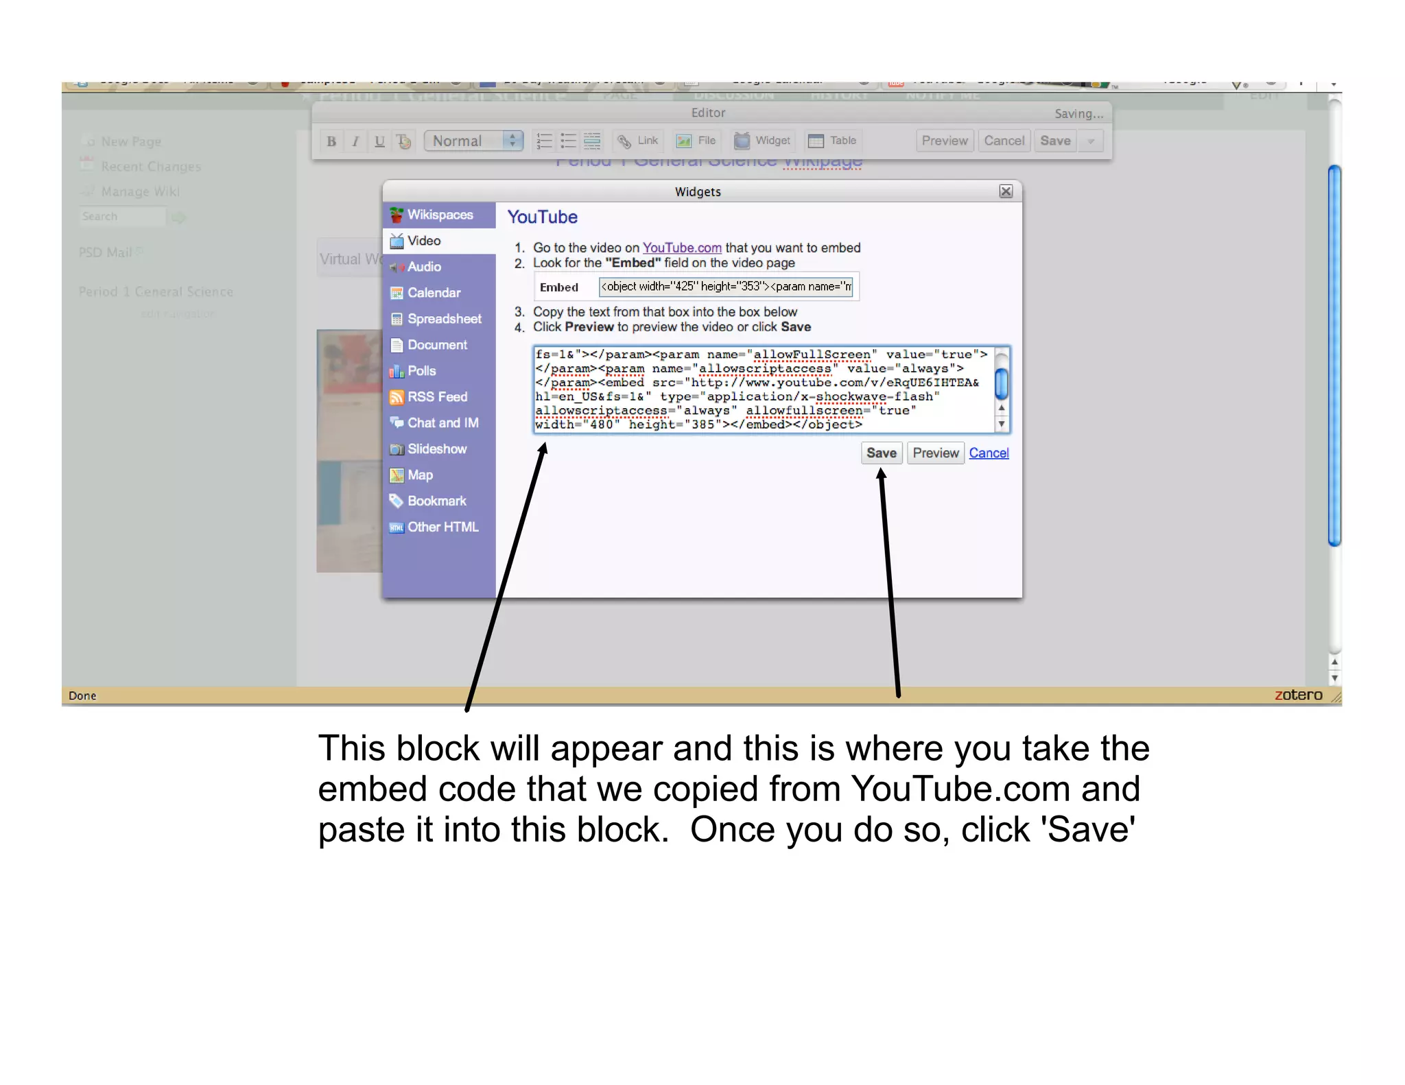Click the embed text area scroll-down arrow

(x=1002, y=425)
